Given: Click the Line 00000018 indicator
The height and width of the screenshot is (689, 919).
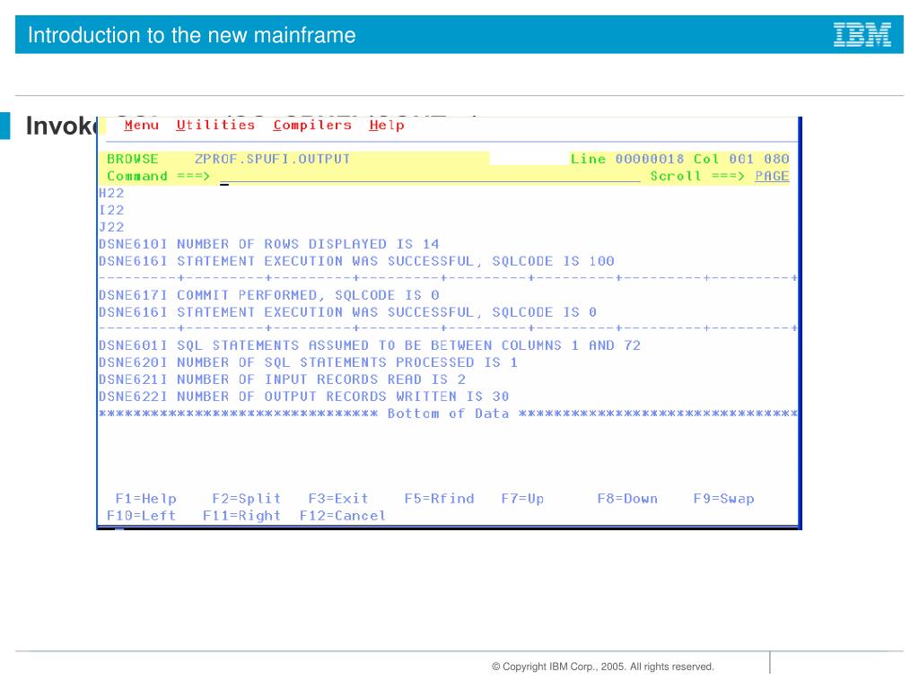Looking at the screenshot, I should (x=627, y=159).
